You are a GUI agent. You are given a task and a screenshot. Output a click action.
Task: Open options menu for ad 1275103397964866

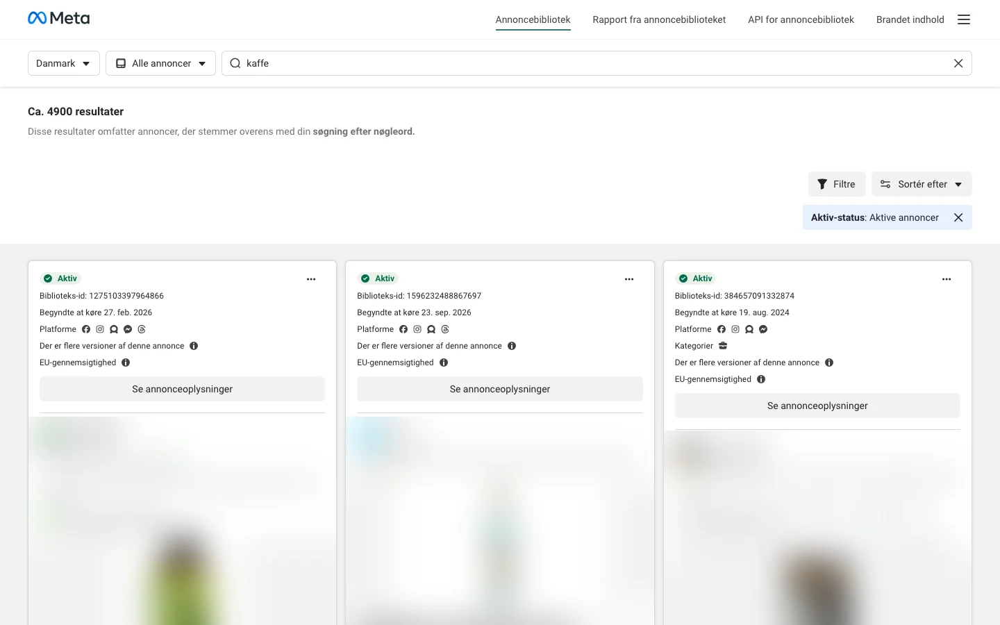coord(311,279)
